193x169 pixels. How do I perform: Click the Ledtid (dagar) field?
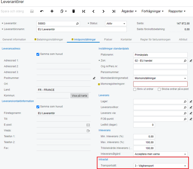pos(144,125)
